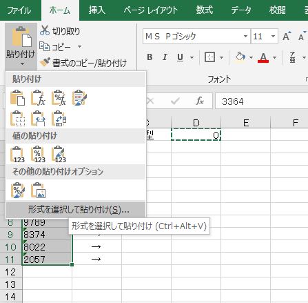This screenshot has width=308, height=303.
Task: Click the fill color bucket icon
Action: tap(240, 57)
